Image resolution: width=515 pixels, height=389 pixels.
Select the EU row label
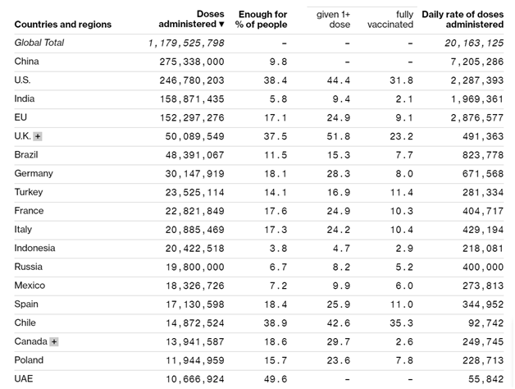click(21, 117)
